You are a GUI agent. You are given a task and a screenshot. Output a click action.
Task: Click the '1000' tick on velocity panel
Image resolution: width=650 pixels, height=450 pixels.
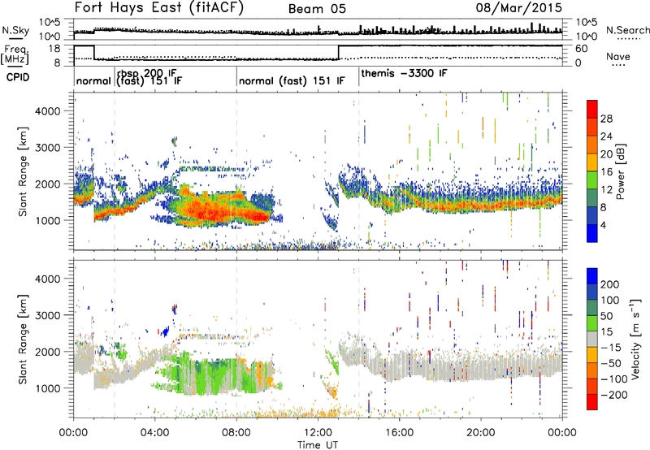tap(48, 388)
